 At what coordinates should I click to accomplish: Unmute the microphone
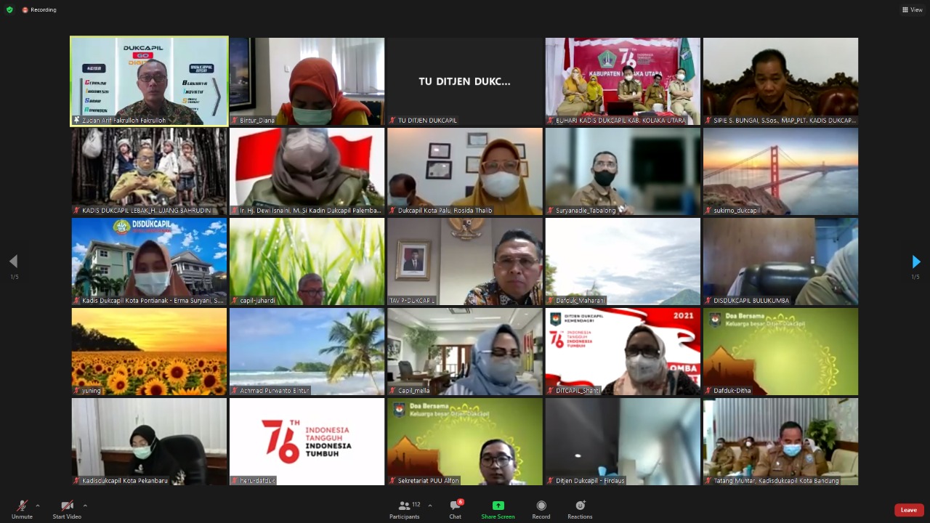tap(22, 509)
